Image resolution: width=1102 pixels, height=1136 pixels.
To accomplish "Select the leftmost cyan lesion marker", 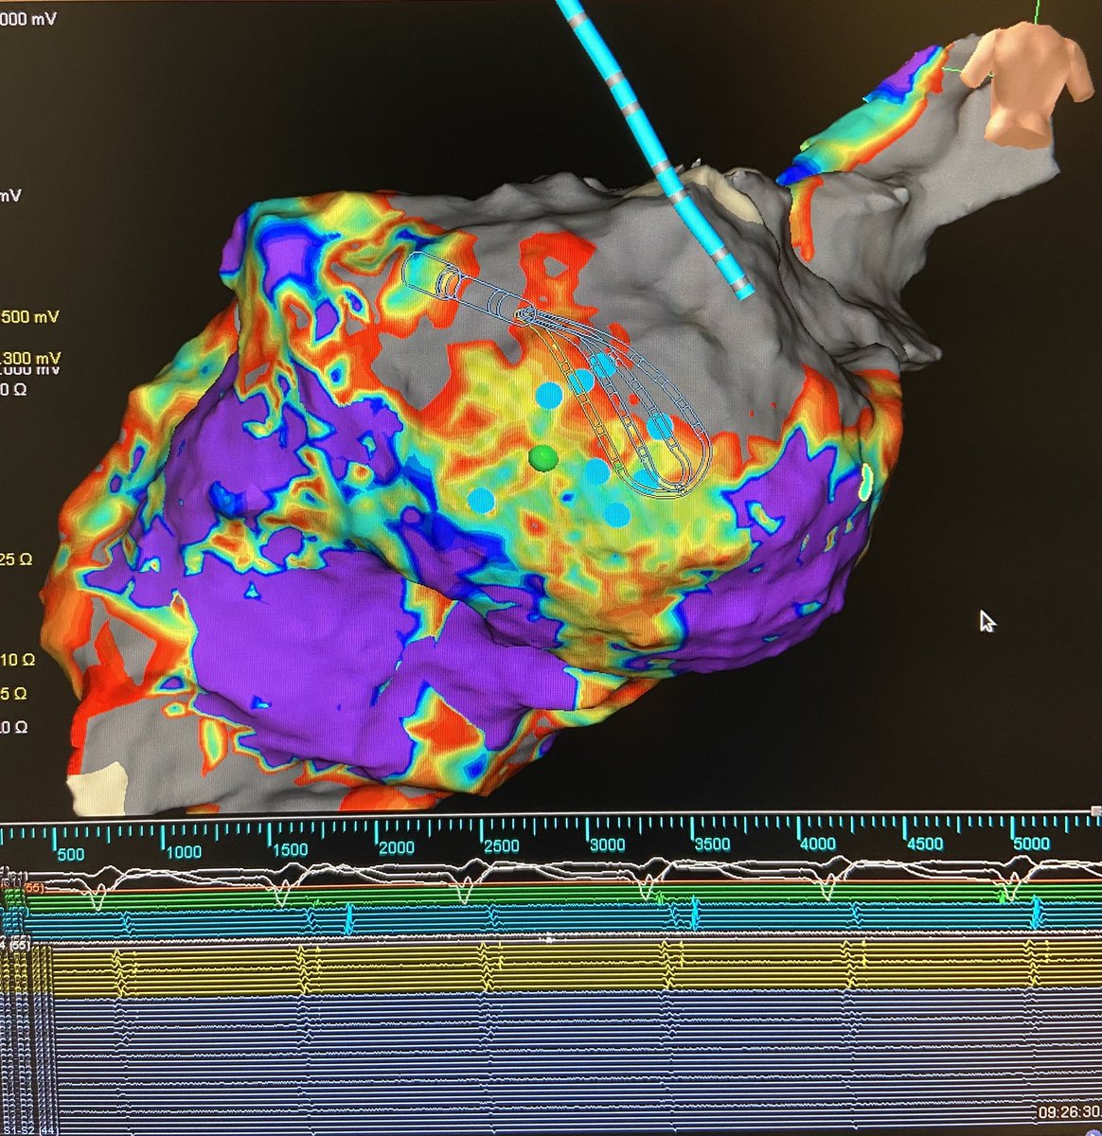I will click(x=482, y=500).
